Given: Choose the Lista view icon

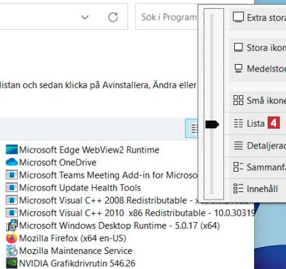Looking at the screenshot, I should click(238, 123).
